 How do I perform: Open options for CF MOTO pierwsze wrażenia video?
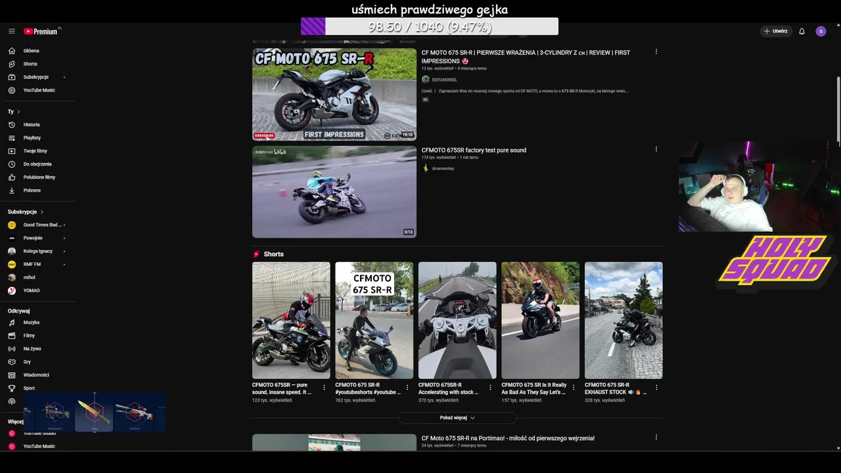click(x=656, y=52)
